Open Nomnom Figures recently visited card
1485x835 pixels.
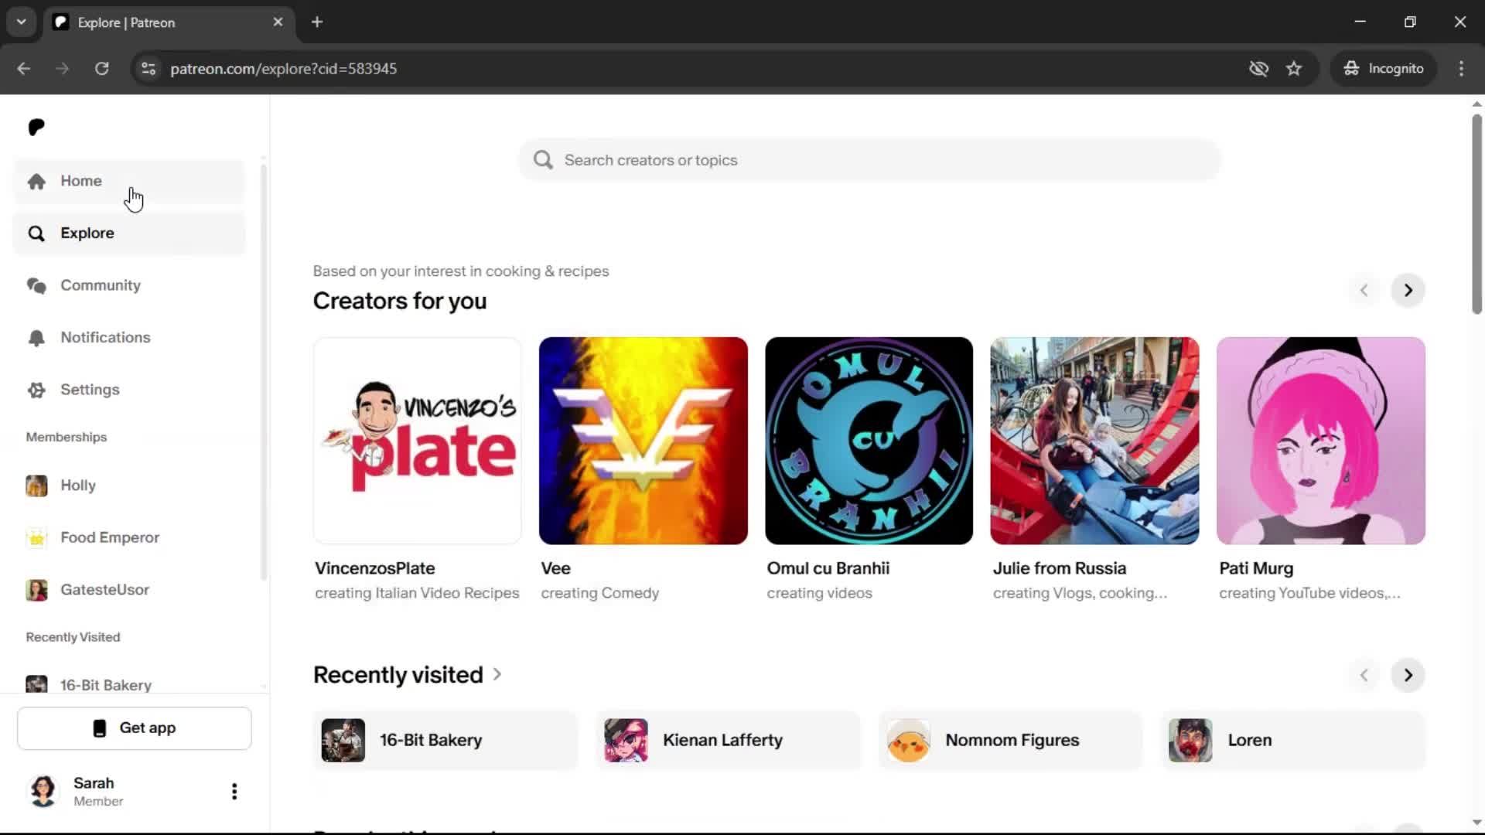(1011, 741)
